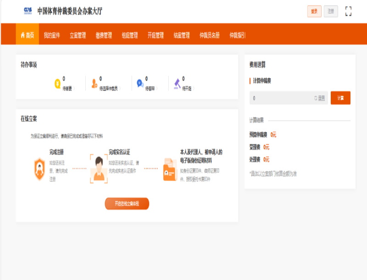This screenshot has width=367, height=280.
Task: Go to 我的案件 in navigation bar
Action: pos(52,35)
